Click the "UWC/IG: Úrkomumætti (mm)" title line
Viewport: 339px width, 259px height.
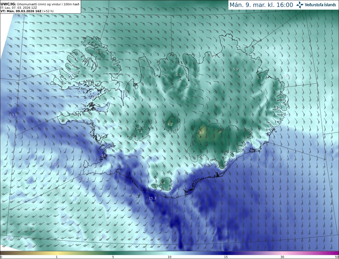[x=40, y=4]
